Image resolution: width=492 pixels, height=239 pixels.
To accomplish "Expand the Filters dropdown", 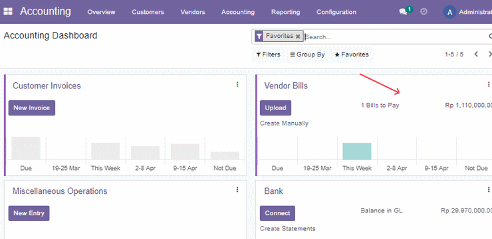I will [269, 54].
